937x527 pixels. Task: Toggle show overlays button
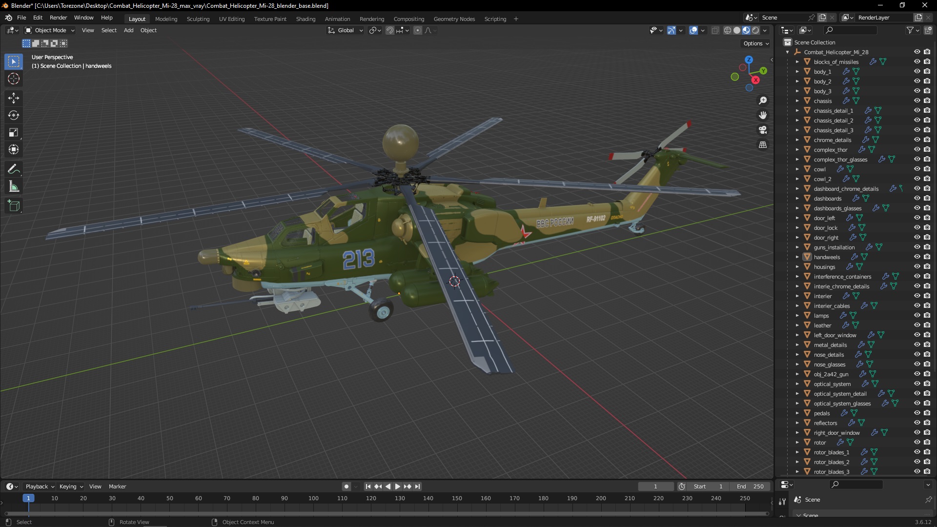[693, 30]
